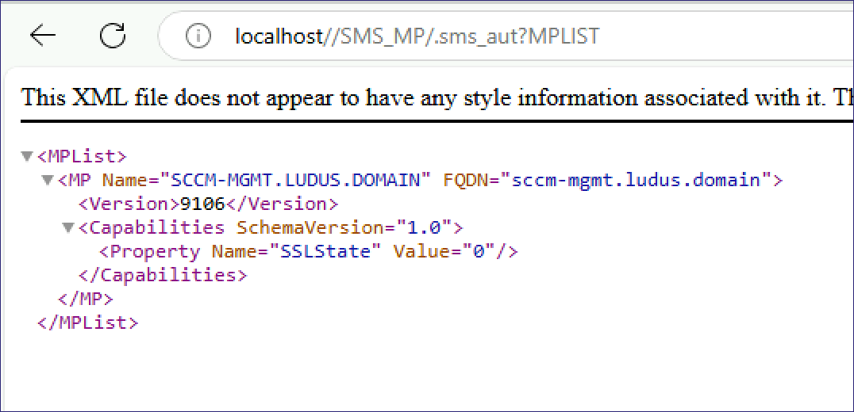Click the opening Version tag
This screenshot has height=412, width=854.
[129, 204]
